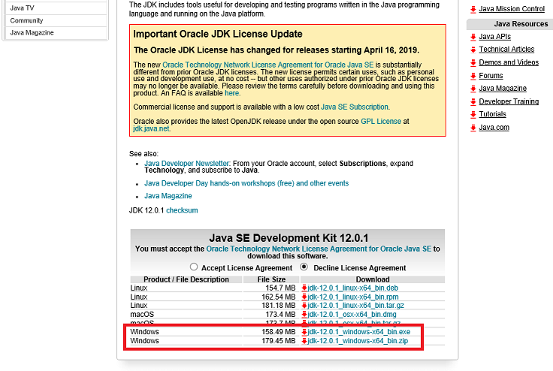This screenshot has width=553, height=371.
Task: Download jdk-12.0.1_linux-x64_bin.deb
Action: click(x=352, y=288)
